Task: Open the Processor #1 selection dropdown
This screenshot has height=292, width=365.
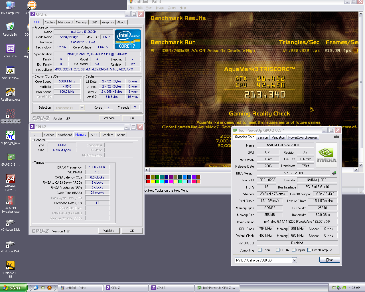Action: 82,108
